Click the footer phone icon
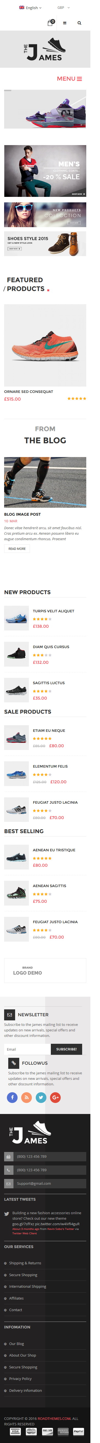 (x=9, y=1170)
